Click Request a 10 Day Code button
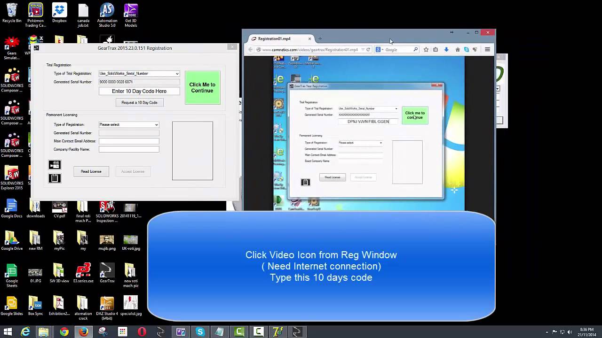602x338 pixels. pos(139,102)
